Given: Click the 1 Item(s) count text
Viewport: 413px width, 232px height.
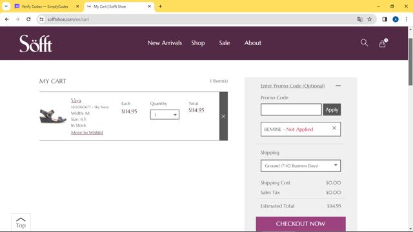Looking at the screenshot, I should pyautogui.click(x=219, y=81).
